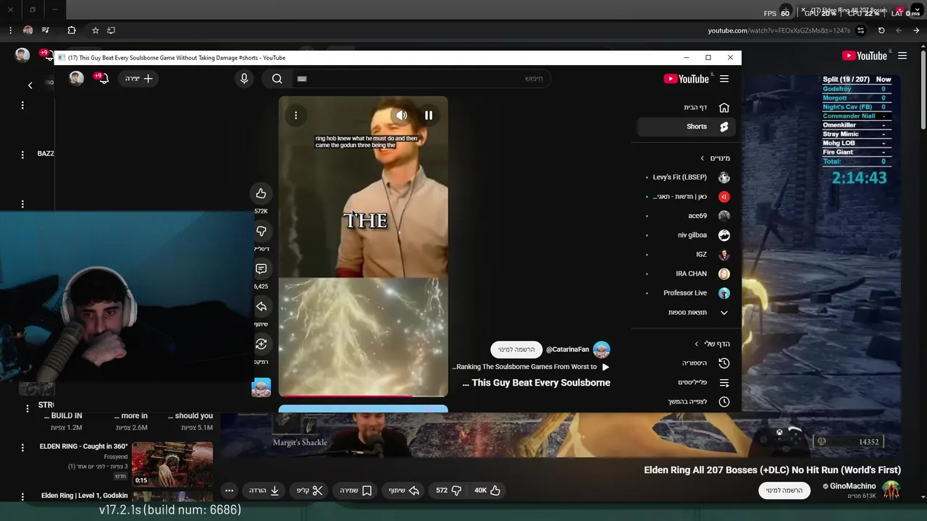Open browser three-dot menu
Image resolution: width=927 pixels, height=521 pixels.
point(10,30)
